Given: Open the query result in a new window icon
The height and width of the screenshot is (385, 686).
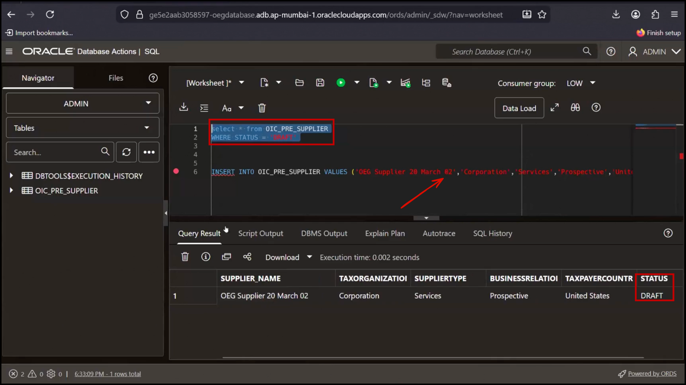Looking at the screenshot, I should pos(227,257).
